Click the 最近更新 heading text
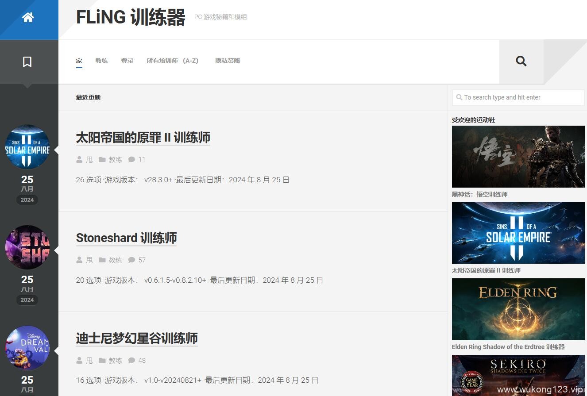 pyautogui.click(x=88, y=97)
